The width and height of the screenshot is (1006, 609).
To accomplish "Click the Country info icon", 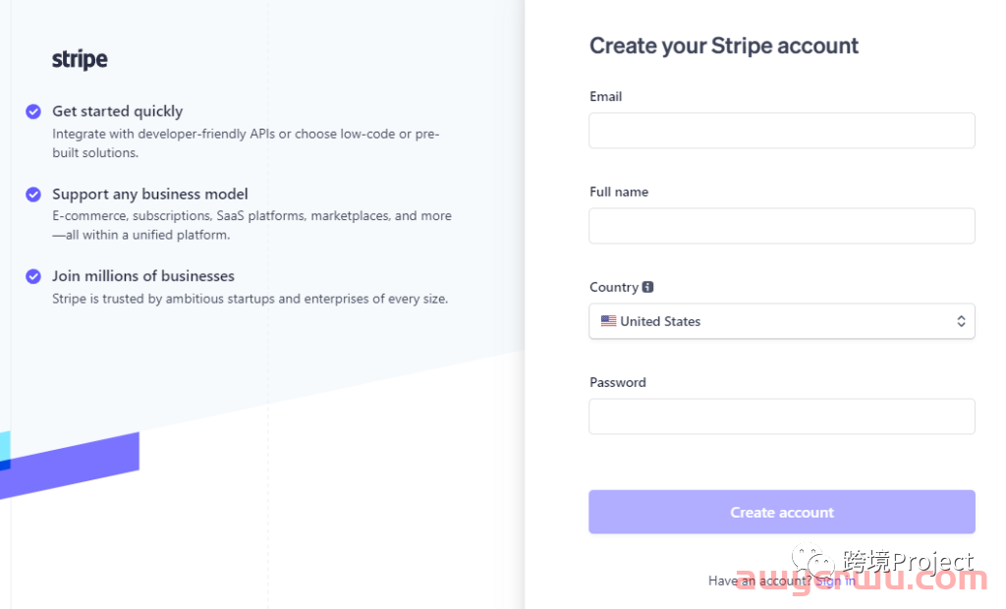I will (647, 287).
